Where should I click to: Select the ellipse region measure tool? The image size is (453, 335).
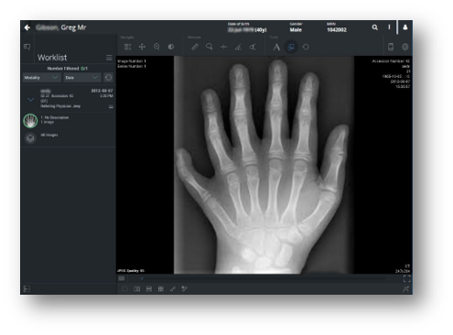tap(210, 47)
